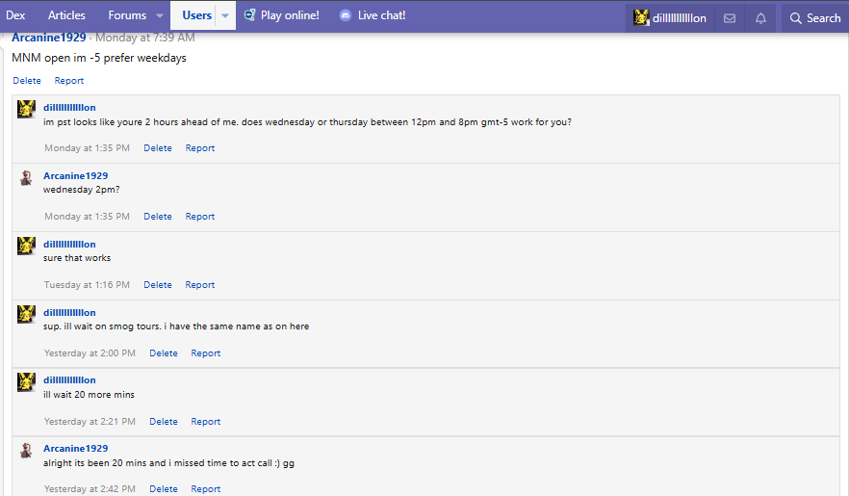Click the 'Yesterday at 2:00 PM' timestamp
The image size is (849, 496).
tap(90, 353)
